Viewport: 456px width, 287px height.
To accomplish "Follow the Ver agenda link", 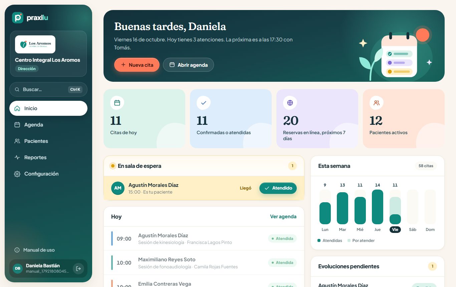I will click(283, 217).
